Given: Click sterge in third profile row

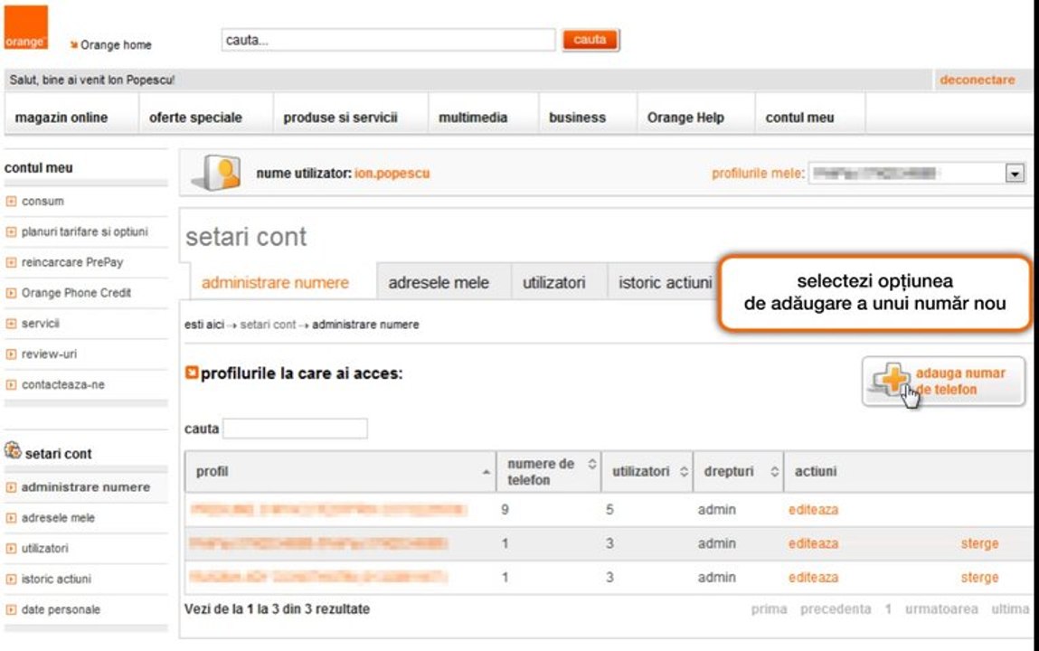Looking at the screenshot, I should [x=979, y=578].
